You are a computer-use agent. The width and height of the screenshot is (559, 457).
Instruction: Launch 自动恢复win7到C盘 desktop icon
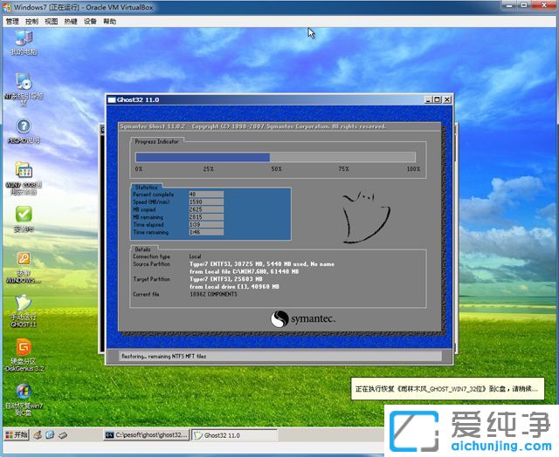[24, 399]
